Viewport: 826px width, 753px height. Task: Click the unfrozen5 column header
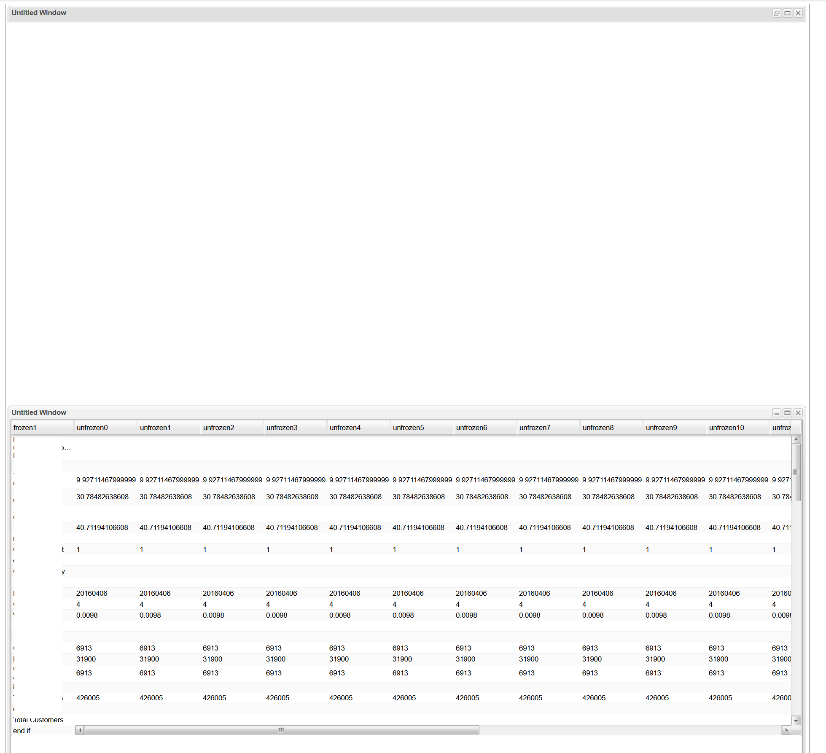422,428
